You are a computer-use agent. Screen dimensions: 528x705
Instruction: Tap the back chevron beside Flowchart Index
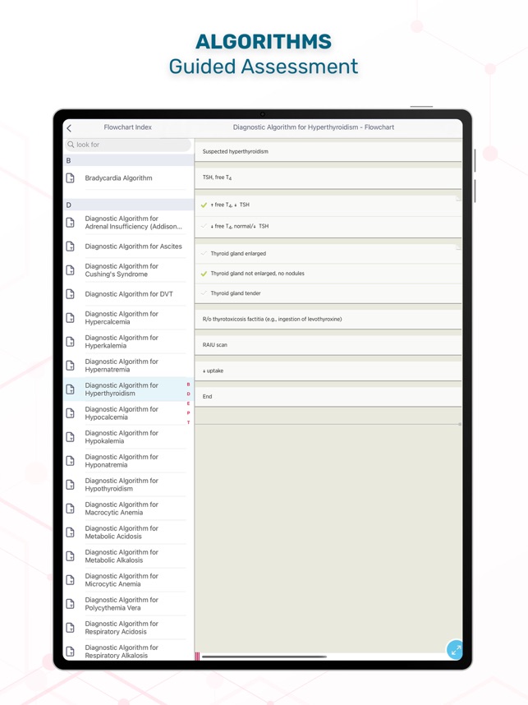coord(69,128)
